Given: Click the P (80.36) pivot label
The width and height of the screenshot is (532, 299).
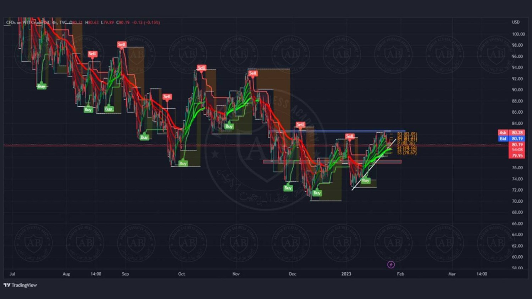Looking at the screenshot, I should click(x=406, y=143).
